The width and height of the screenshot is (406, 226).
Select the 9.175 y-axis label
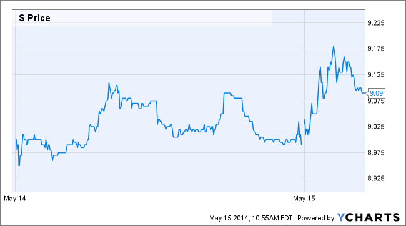[376, 49]
